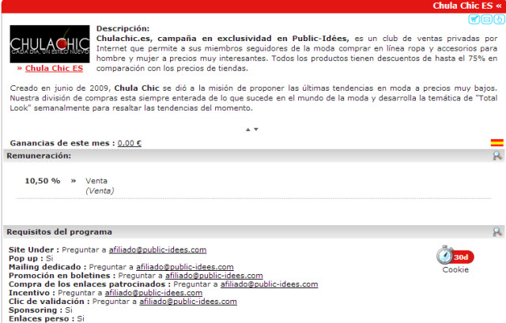Click the pointing hand click icon
This screenshot has width=506, height=323.
pos(499,19)
